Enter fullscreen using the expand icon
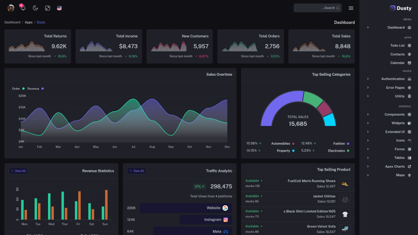Image resolution: width=418 pixels, height=235 pixels. 47,8
